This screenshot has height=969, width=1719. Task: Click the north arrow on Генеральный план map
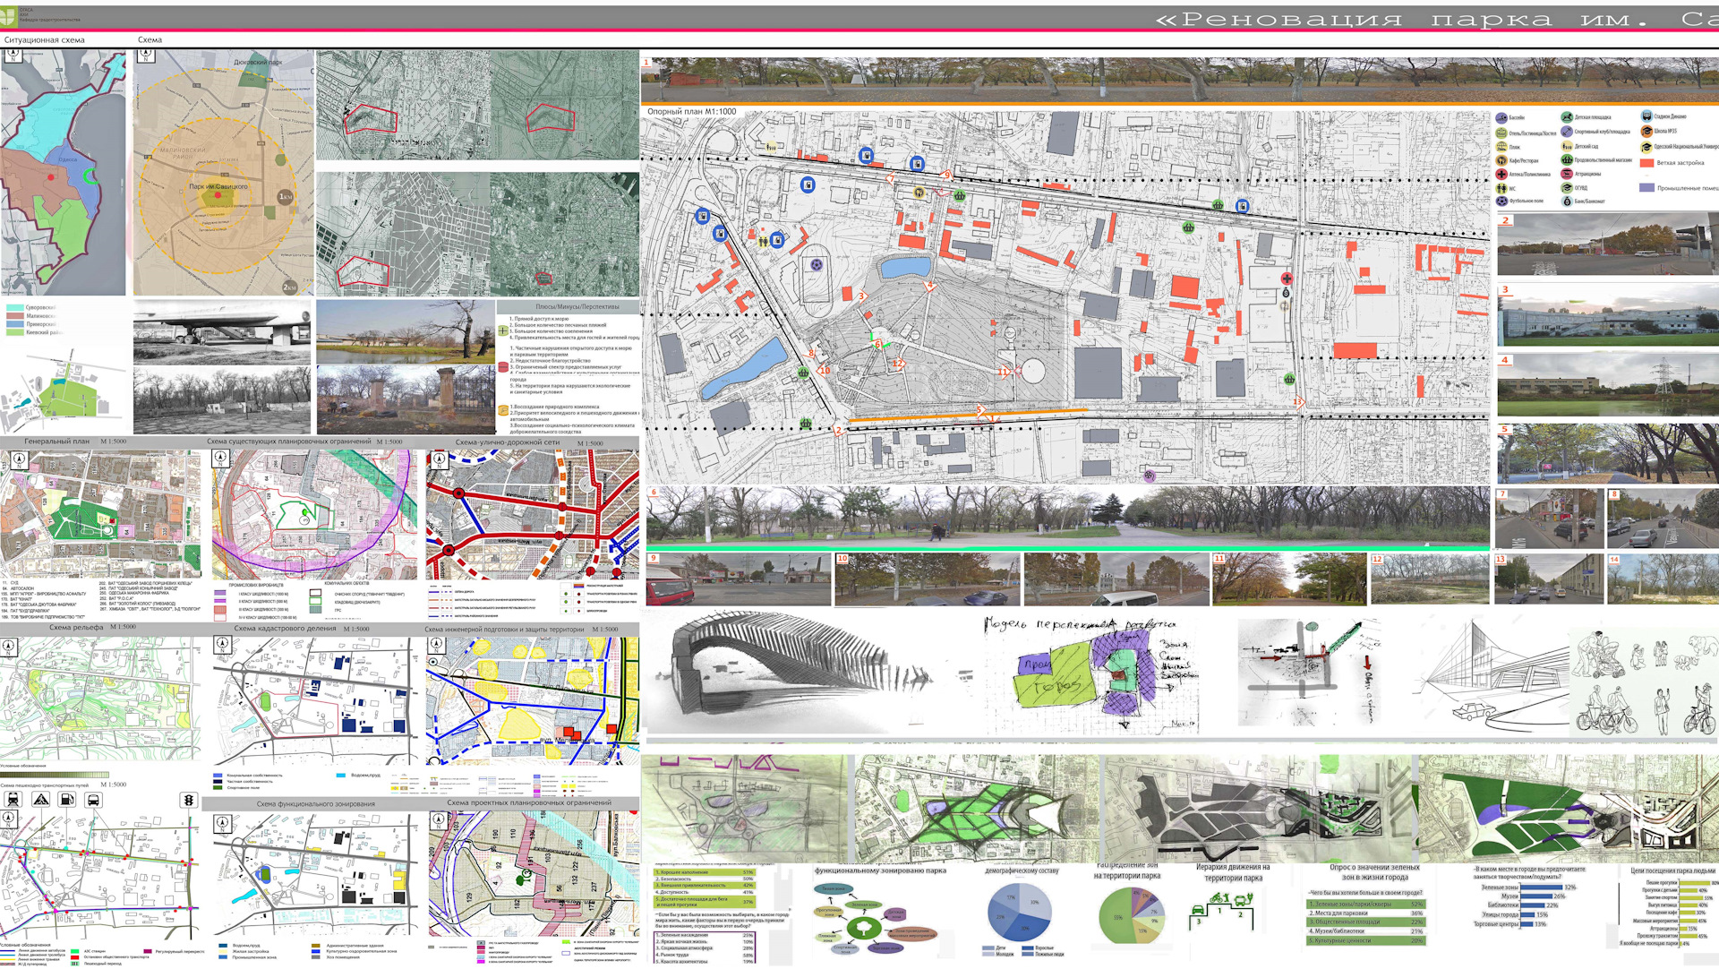click(19, 459)
